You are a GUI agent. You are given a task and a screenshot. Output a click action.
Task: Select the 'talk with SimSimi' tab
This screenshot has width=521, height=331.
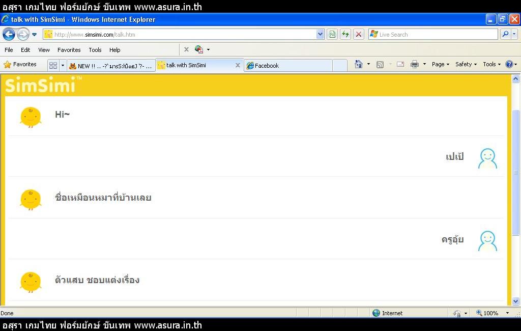tap(196, 65)
